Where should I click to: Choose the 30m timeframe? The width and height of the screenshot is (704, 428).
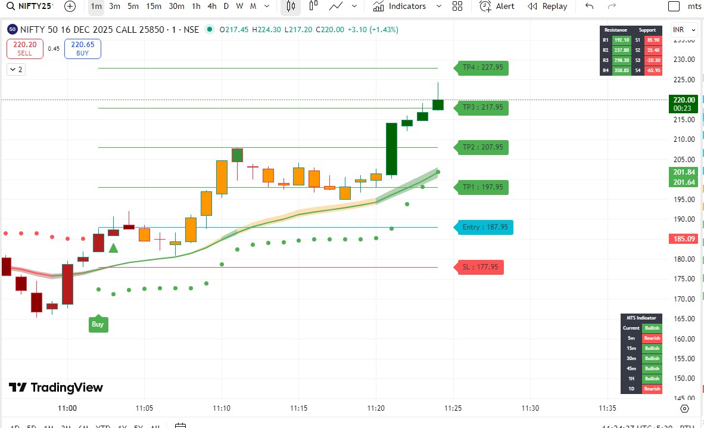coord(176,7)
